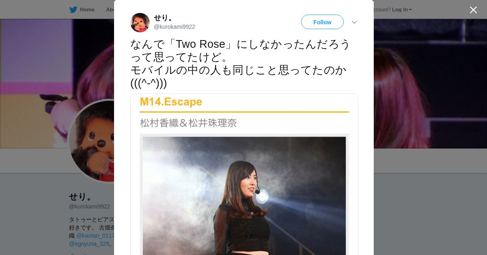Open the tweet options chevron menu
The width and height of the screenshot is (487, 255).
coord(354,22)
